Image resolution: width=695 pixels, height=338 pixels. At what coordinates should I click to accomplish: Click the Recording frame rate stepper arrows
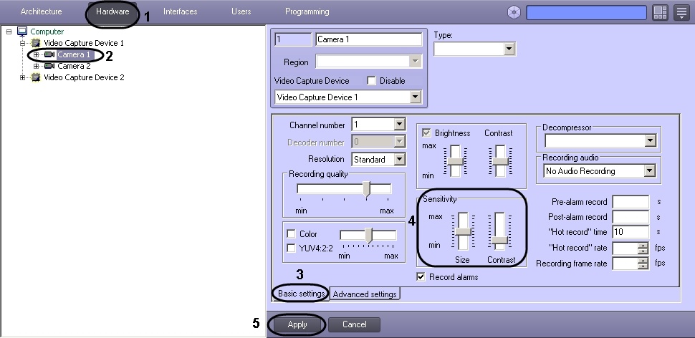click(x=643, y=264)
